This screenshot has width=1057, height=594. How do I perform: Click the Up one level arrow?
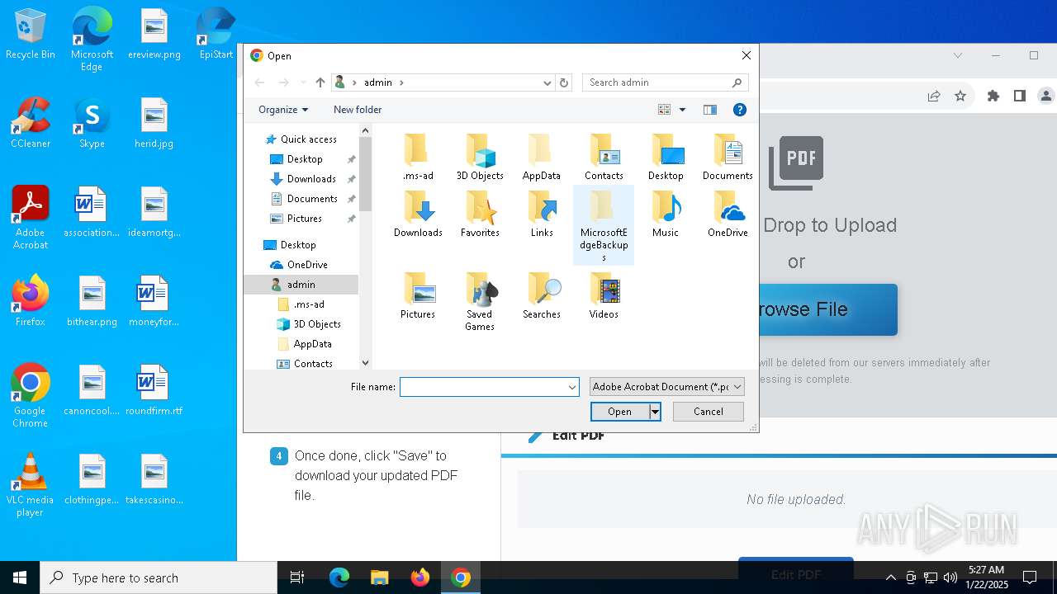tap(320, 82)
